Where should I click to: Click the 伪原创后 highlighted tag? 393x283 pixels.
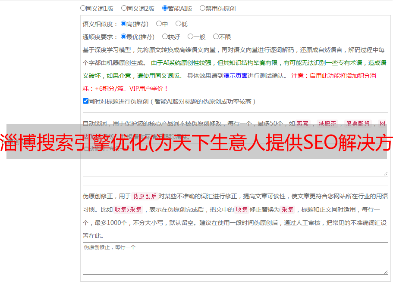coord(145,196)
